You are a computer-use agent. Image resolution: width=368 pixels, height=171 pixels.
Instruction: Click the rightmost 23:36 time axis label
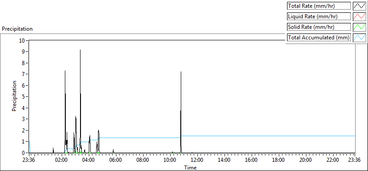click(354, 160)
